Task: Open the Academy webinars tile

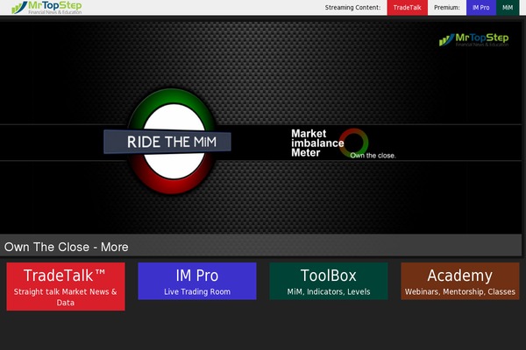Action: point(460,281)
